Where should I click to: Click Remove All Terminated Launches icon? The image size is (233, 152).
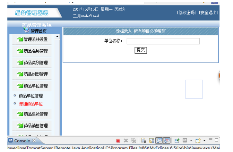point(134,140)
